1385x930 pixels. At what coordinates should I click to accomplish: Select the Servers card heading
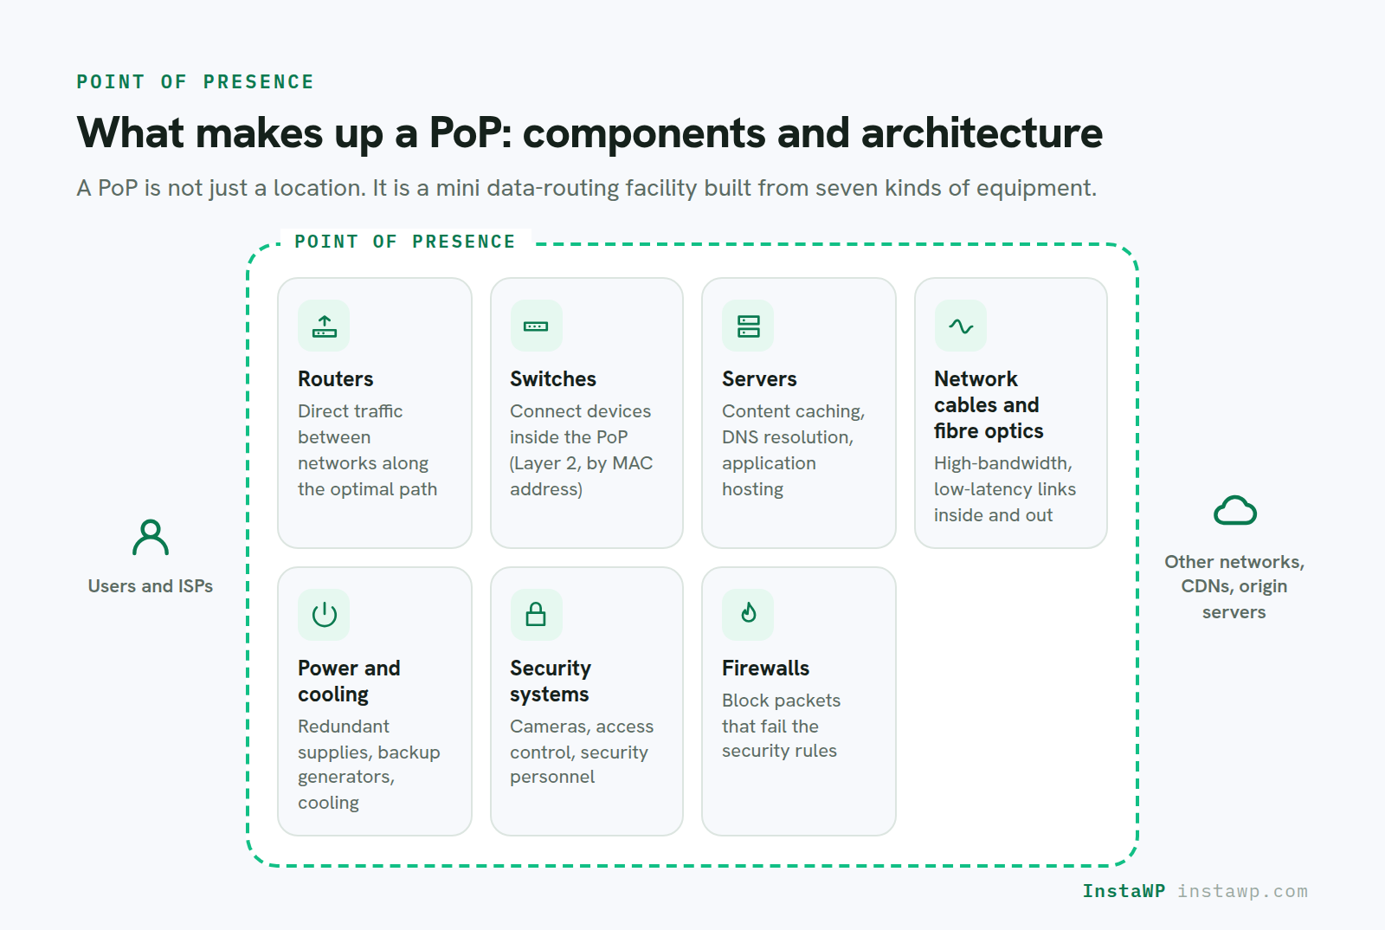tap(759, 379)
